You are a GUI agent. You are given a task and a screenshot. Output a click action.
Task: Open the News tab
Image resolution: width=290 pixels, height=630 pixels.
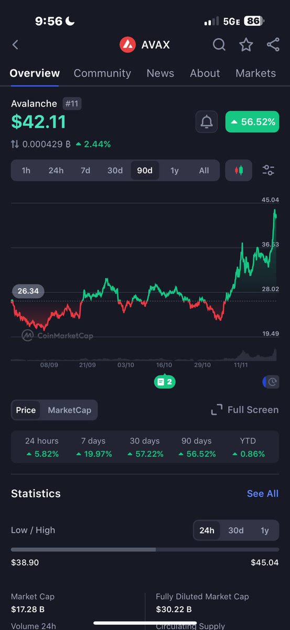point(160,73)
